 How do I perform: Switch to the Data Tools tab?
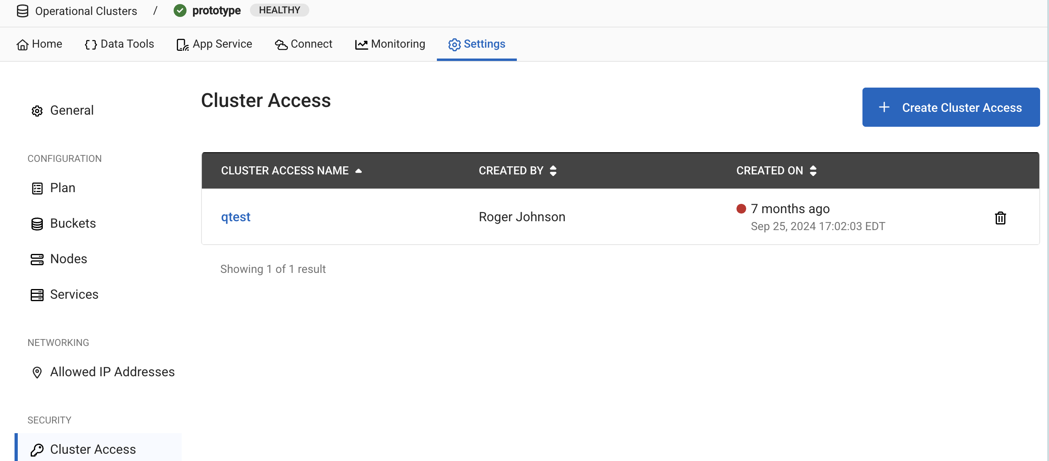pos(120,44)
